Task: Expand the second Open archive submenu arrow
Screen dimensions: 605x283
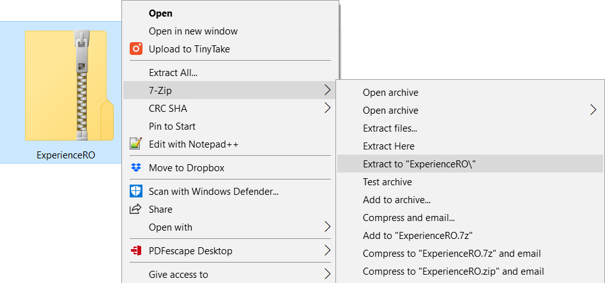Action: pos(594,110)
